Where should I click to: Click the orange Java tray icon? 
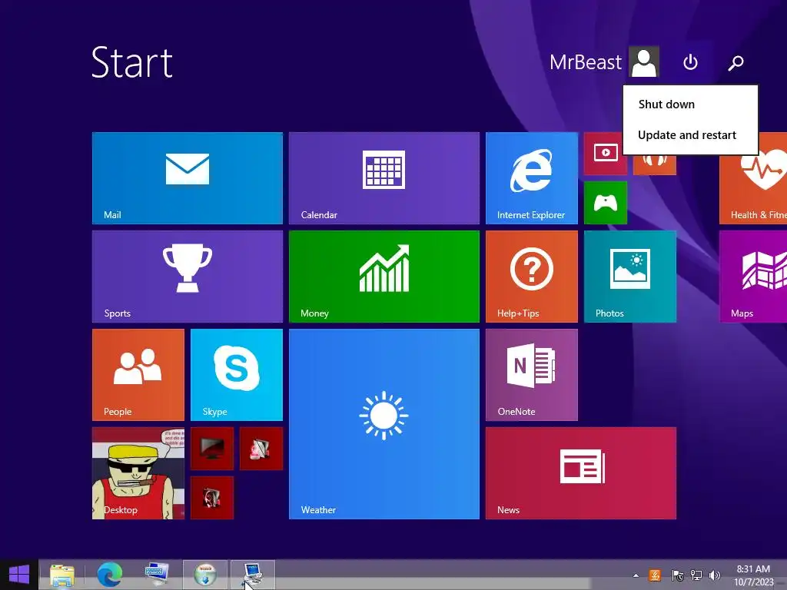coord(655,575)
